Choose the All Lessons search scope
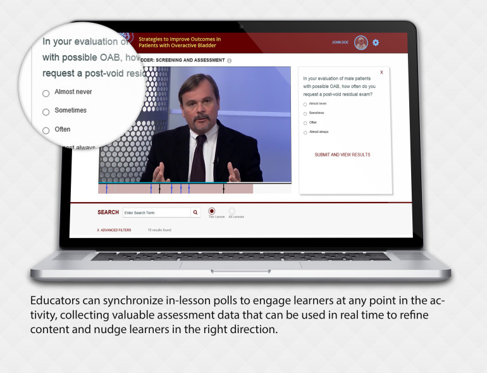487x373 pixels. [x=231, y=211]
